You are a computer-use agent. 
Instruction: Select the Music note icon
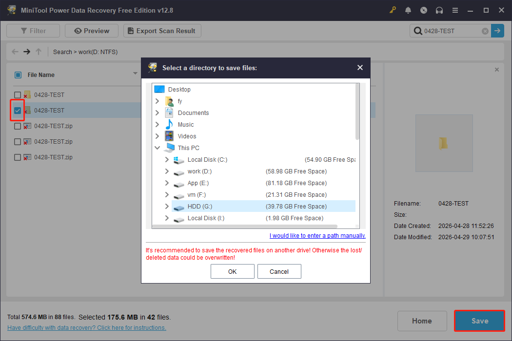(x=169, y=124)
